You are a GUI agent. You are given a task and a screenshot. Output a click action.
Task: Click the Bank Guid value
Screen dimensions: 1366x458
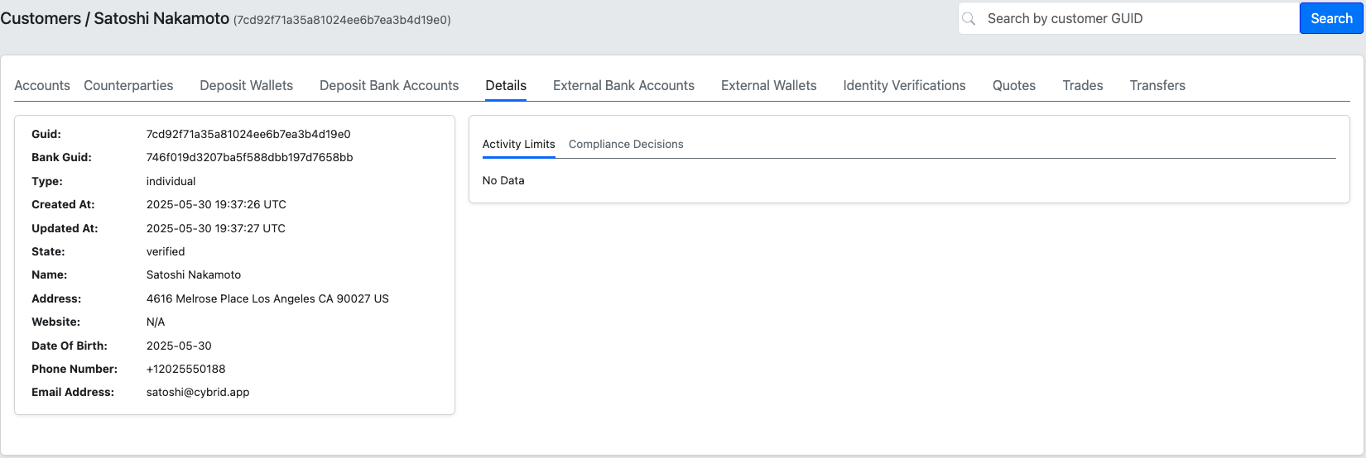point(249,157)
